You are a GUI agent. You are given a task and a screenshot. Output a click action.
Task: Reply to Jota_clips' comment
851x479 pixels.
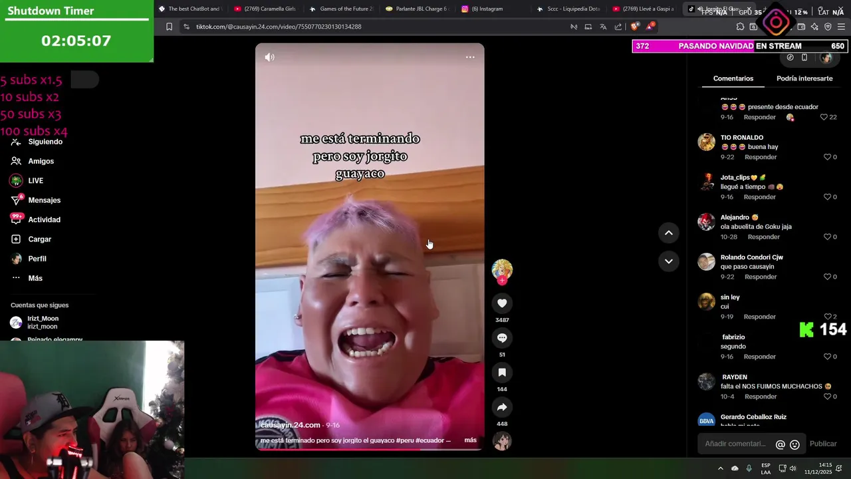pyautogui.click(x=760, y=197)
